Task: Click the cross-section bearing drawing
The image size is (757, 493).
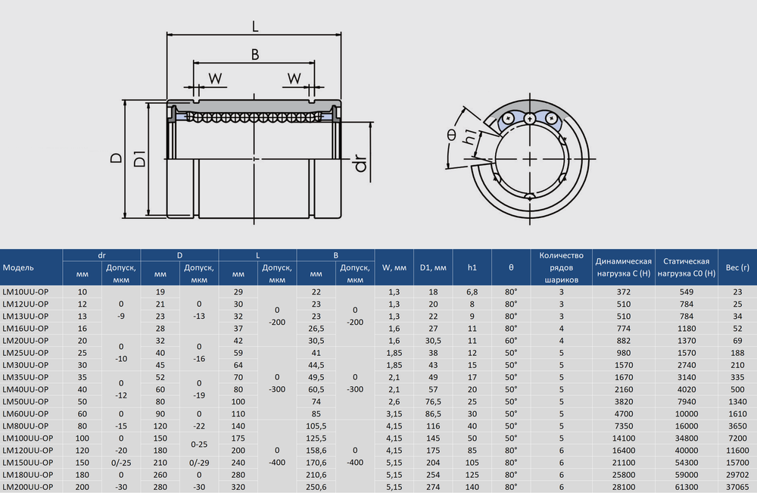Action: [522, 159]
